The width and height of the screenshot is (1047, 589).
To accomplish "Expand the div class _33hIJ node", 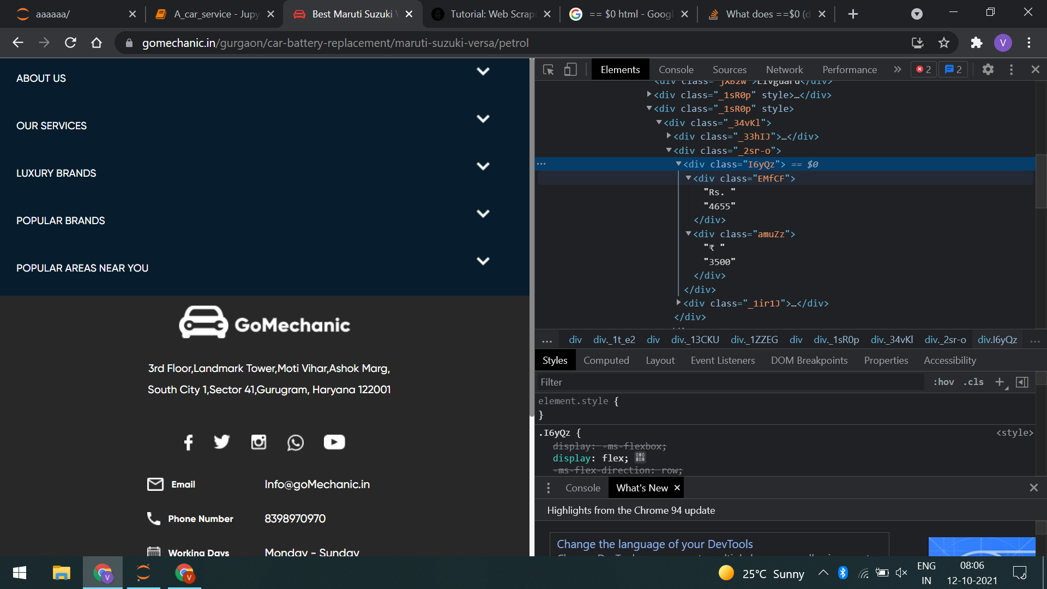I will click(669, 136).
